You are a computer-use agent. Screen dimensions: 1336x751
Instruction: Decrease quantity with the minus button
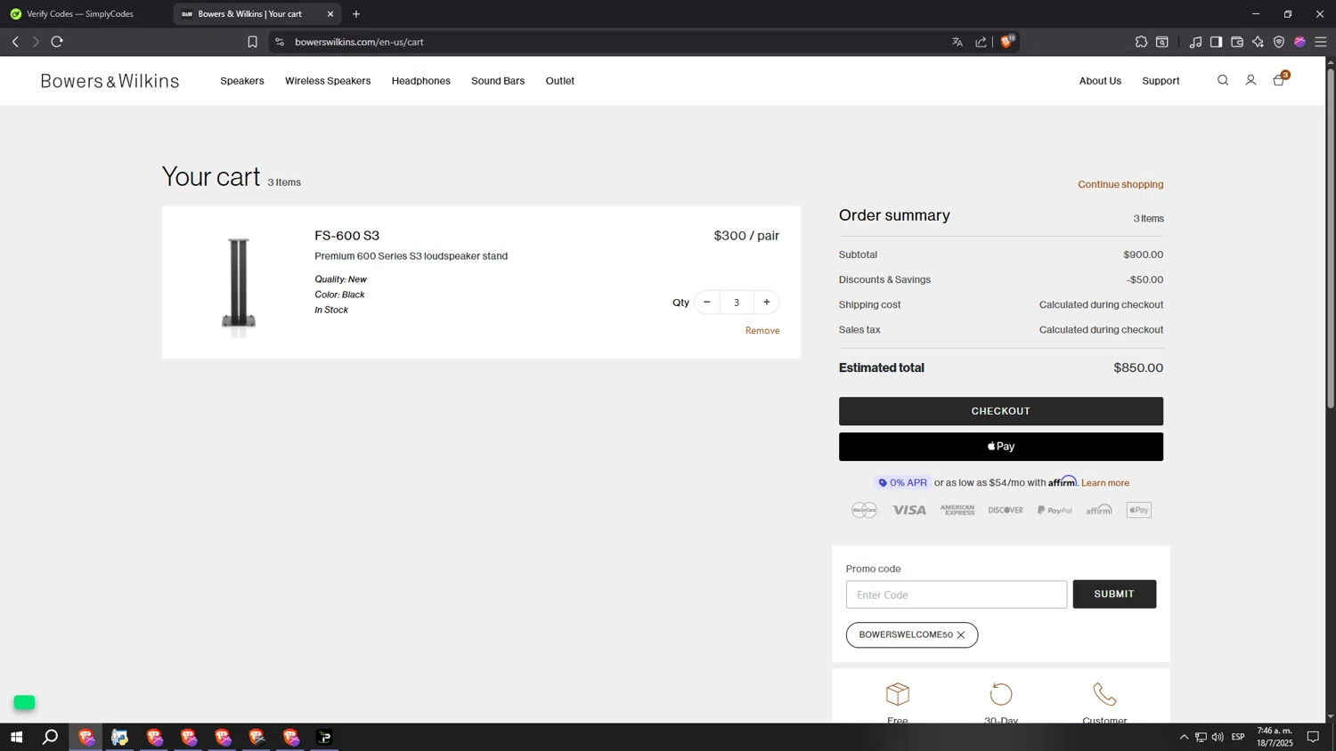pos(707,303)
